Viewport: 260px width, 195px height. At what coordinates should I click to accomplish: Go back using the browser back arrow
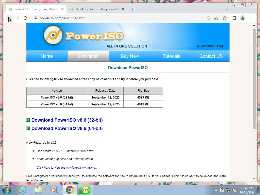(9, 18)
